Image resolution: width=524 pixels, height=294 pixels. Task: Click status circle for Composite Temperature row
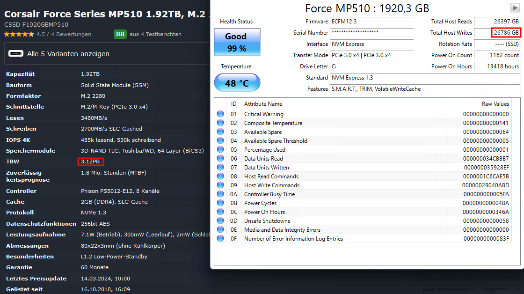coord(220,123)
